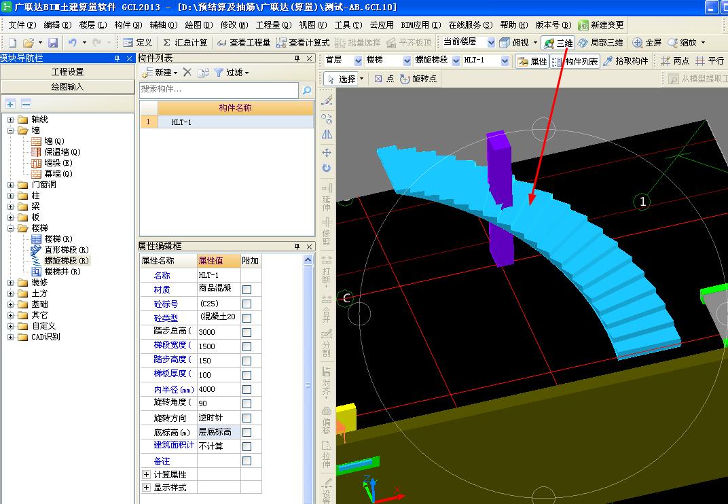This screenshot has height=504, width=728.
Task: Click 全屏 zoom full screen
Action: click(647, 43)
